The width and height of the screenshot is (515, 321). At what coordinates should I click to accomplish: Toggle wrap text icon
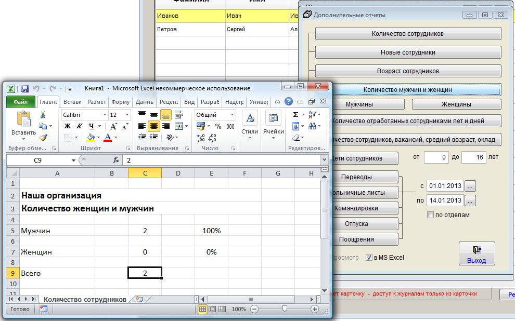[x=179, y=114]
